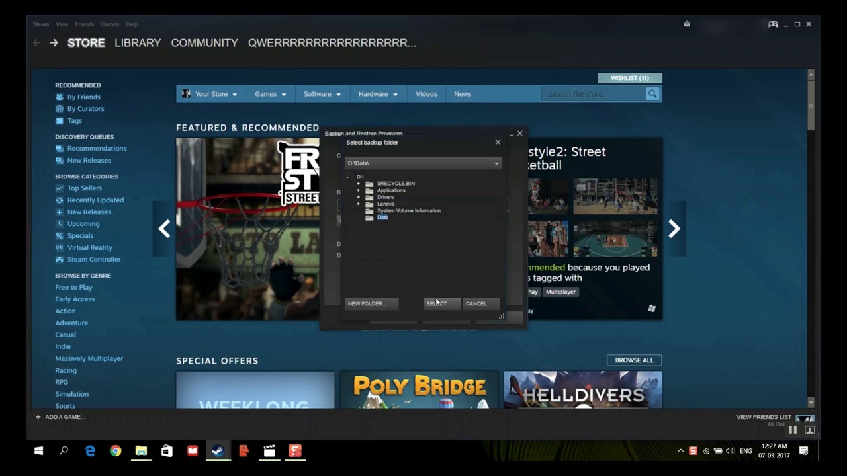847x476 pixels.
Task: Go forward with the navigation arrow
Action: tap(54, 43)
